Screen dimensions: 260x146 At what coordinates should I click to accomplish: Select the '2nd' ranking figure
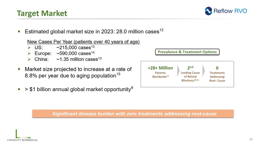click(x=190, y=68)
